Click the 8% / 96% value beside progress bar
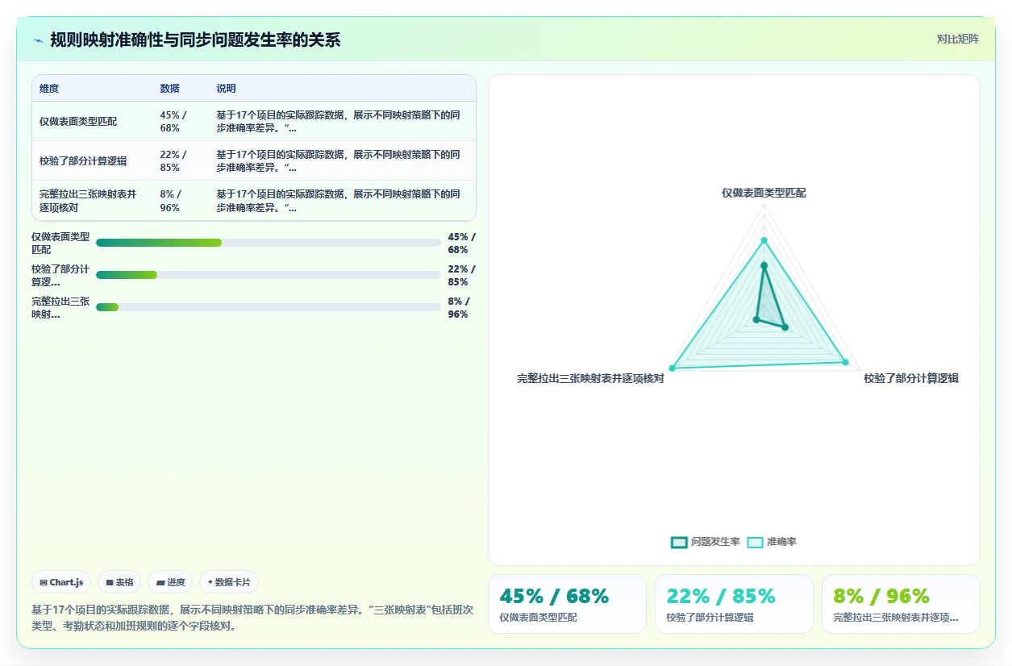Screen dimensions: 1012x666 (459, 308)
